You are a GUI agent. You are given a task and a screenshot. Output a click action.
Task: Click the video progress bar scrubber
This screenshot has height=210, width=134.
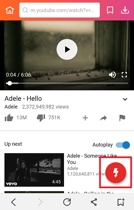pos(9,83)
